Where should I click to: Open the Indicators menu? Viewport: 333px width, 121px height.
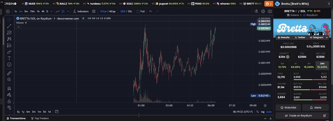point(81,11)
